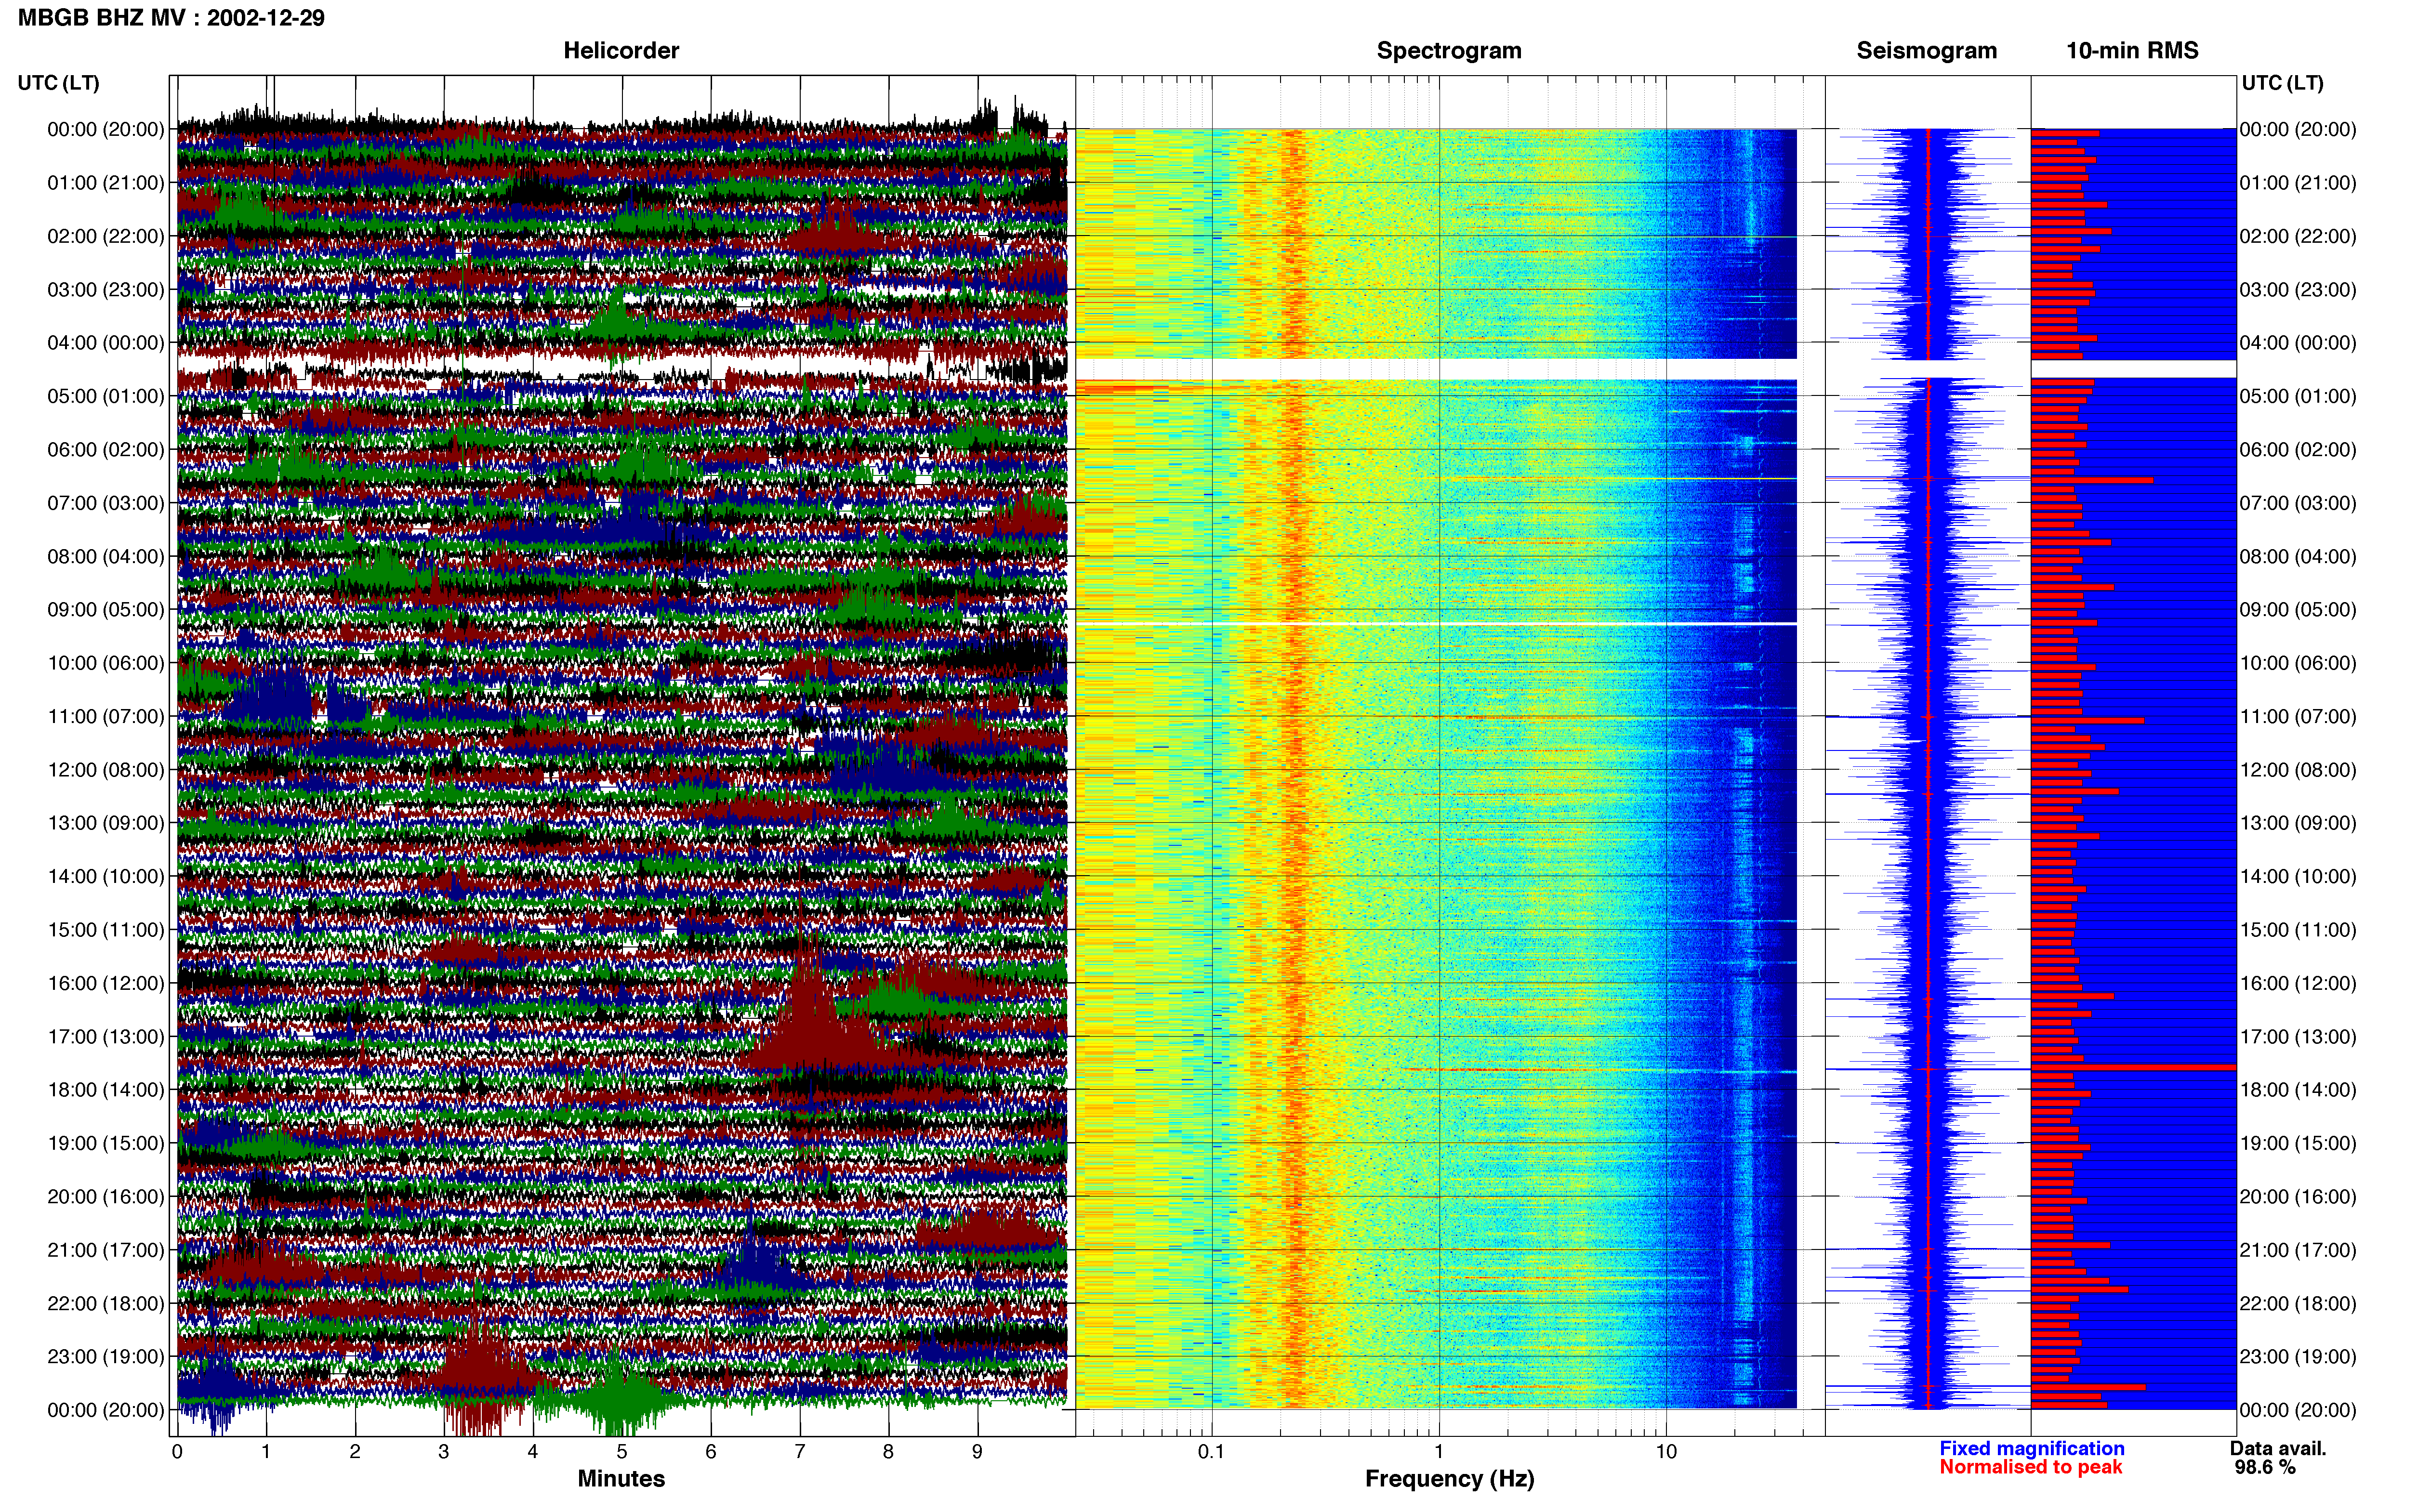Viewport: 2418px width, 1512px height.
Task: Click the white data gap in the spectrogram
Action: click(x=1436, y=369)
